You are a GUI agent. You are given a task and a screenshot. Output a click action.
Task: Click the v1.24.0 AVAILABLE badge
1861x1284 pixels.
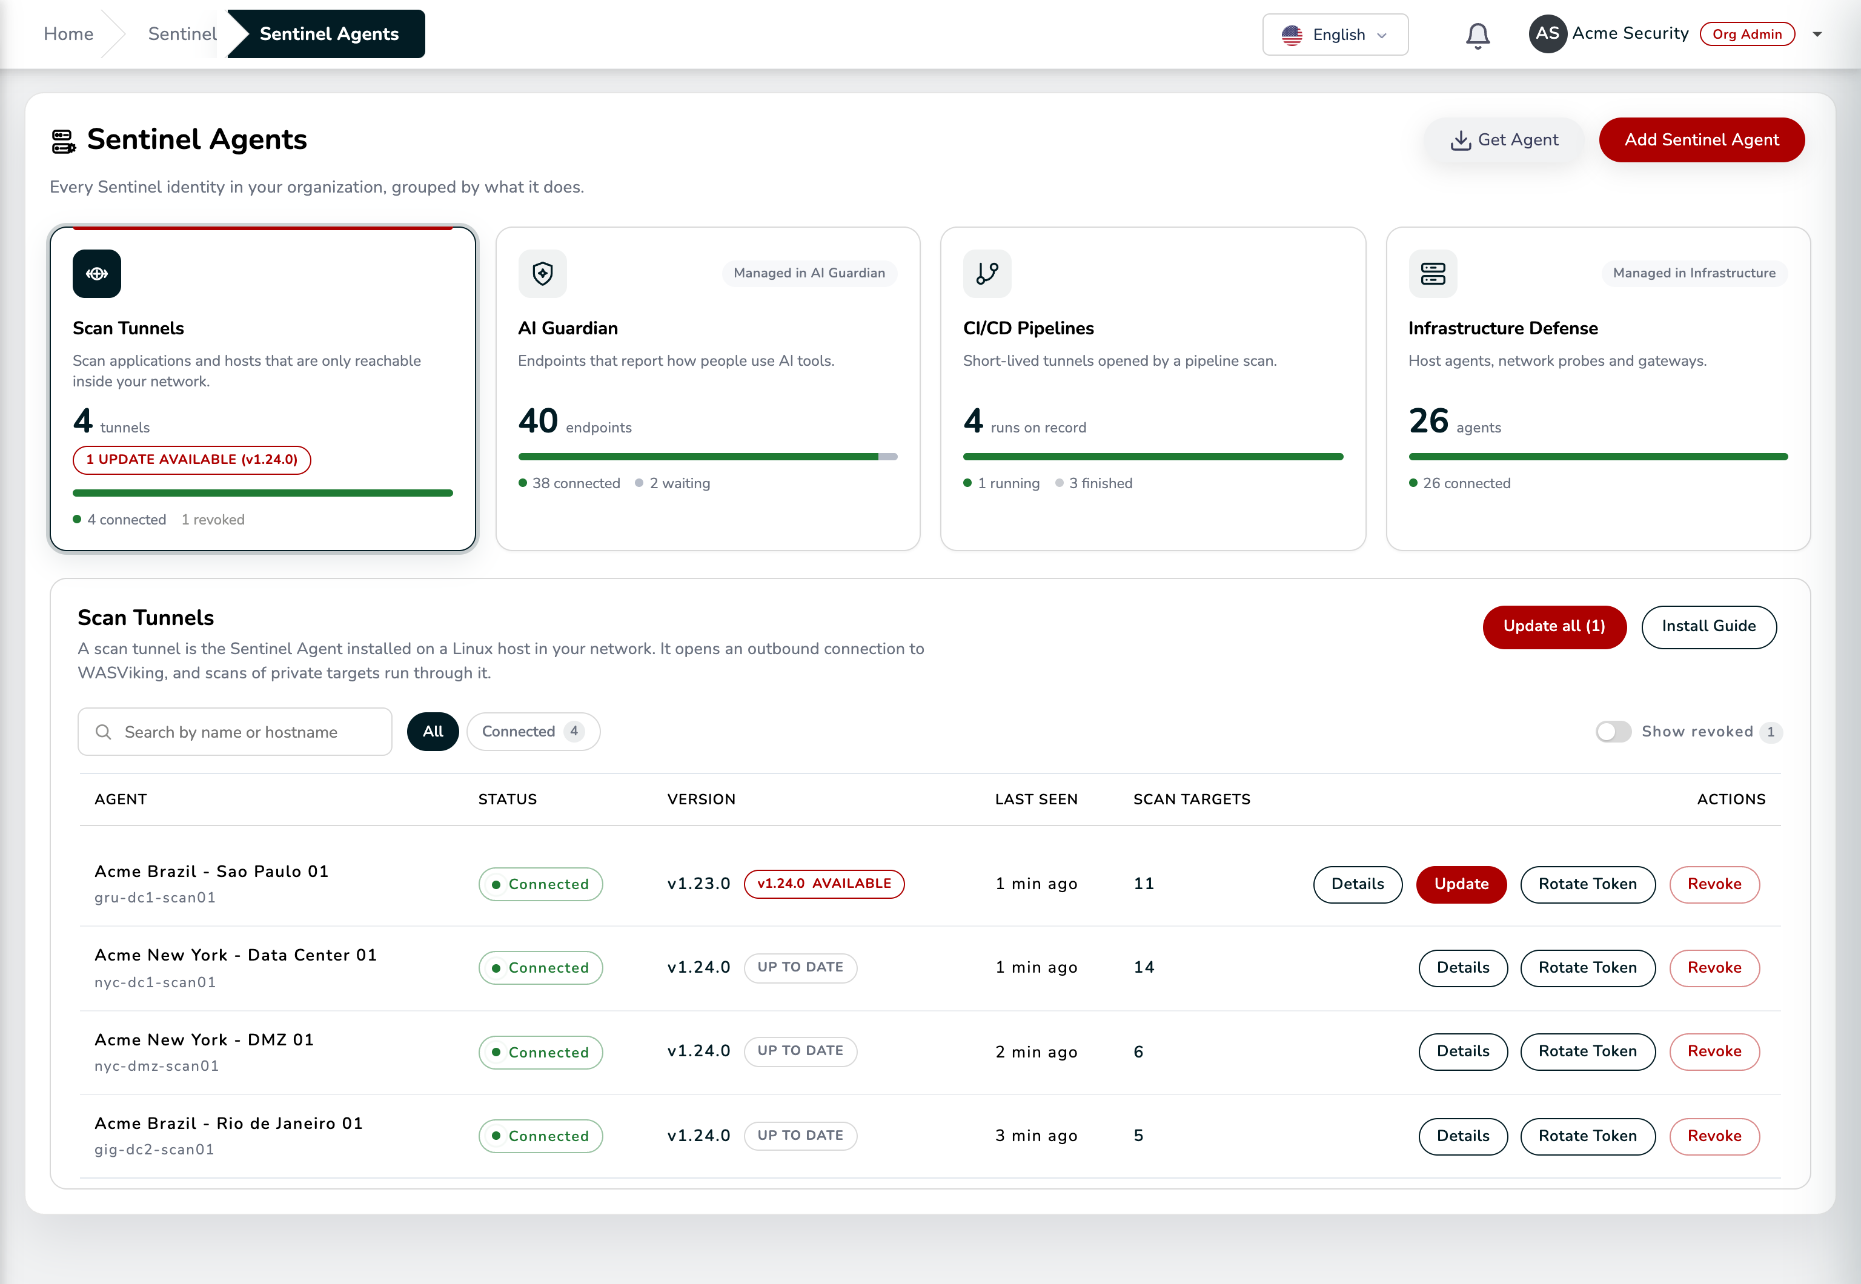coord(824,883)
